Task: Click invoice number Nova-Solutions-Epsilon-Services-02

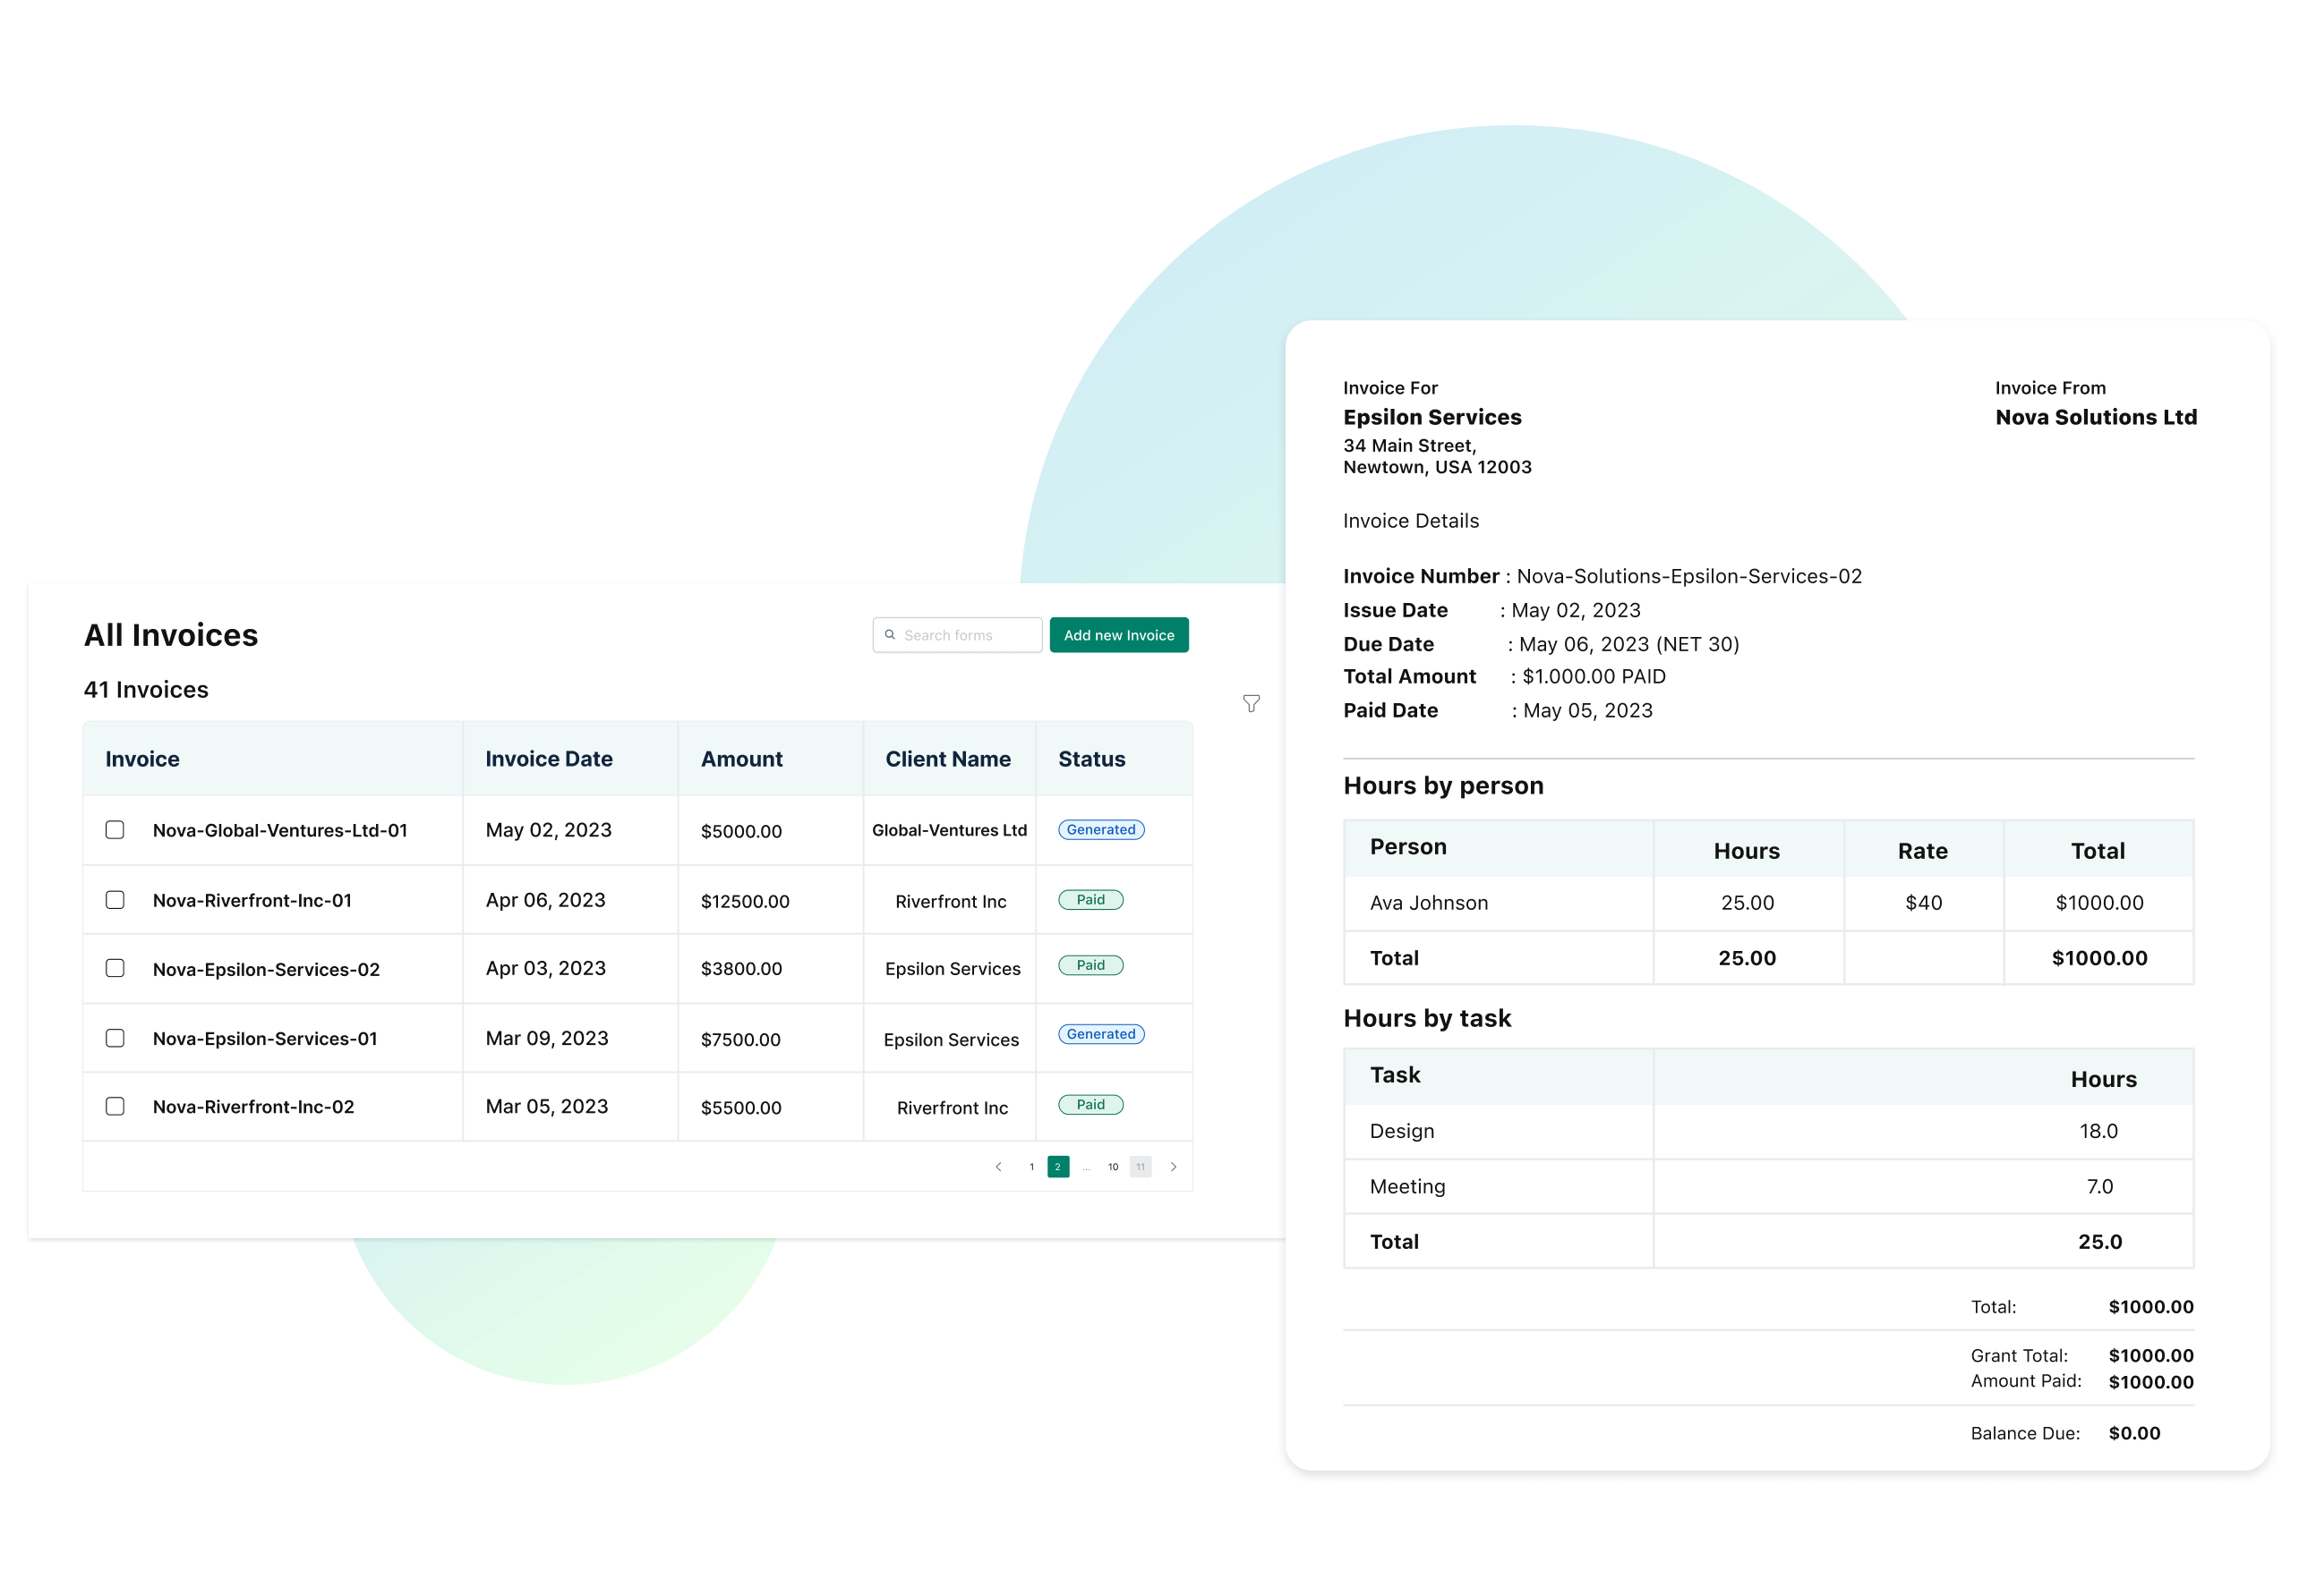Action: point(1688,576)
